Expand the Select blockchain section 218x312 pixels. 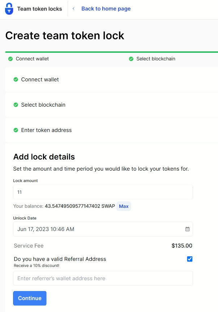(x=43, y=105)
